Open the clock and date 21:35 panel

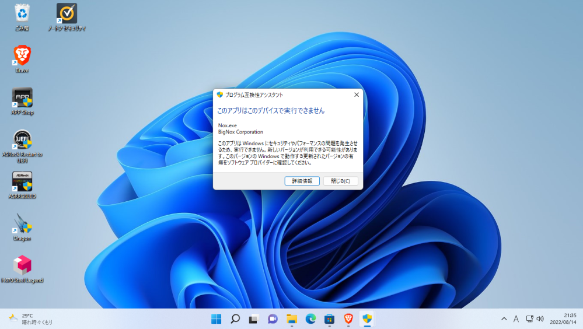coord(563,318)
